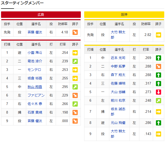Click batting average .317
Image resolution: width=165 pixels, height=142 pixels.
(148, 84)
